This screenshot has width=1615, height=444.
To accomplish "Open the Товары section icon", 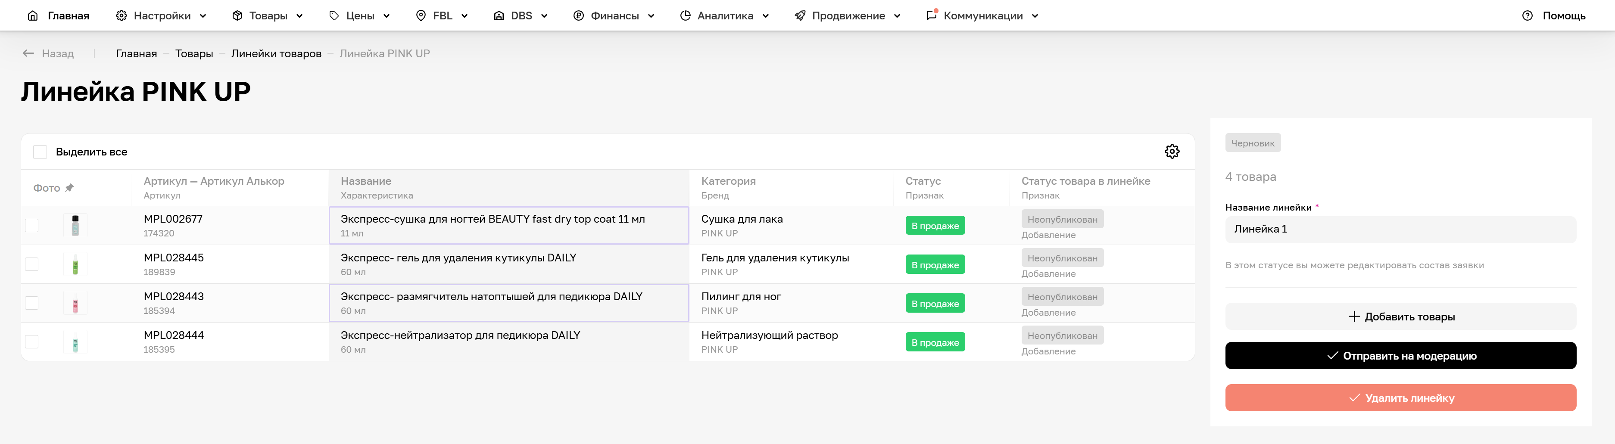I will pyautogui.click(x=237, y=15).
